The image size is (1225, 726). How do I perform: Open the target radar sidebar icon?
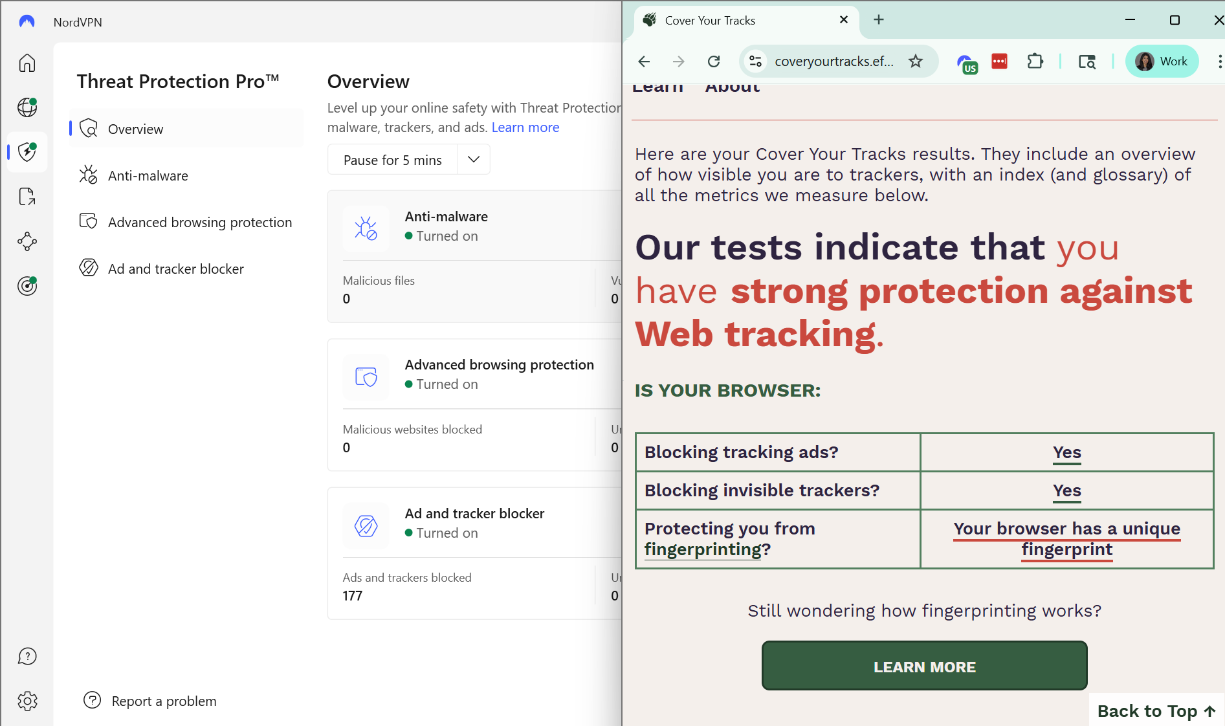(27, 285)
